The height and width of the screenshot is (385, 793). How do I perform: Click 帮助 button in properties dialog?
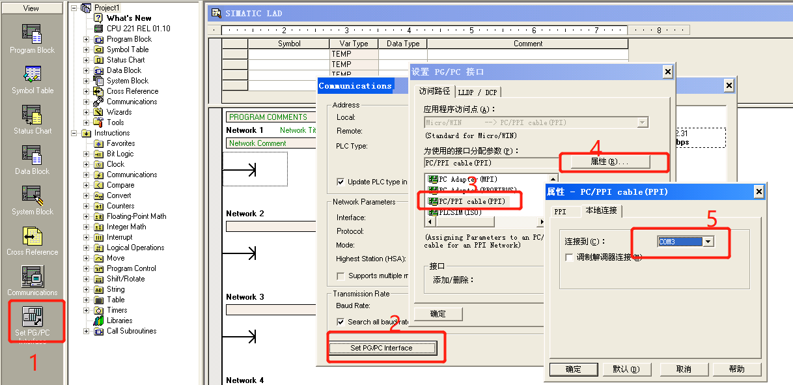[737, 369]
